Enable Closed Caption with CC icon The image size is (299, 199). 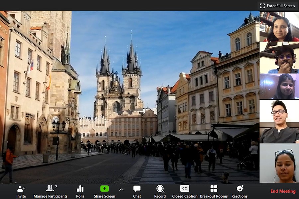(x=184, y=188)
